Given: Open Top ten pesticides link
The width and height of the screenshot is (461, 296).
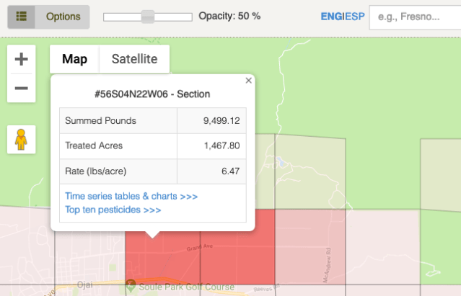Looking at the screenshot, I should [113, 210].
